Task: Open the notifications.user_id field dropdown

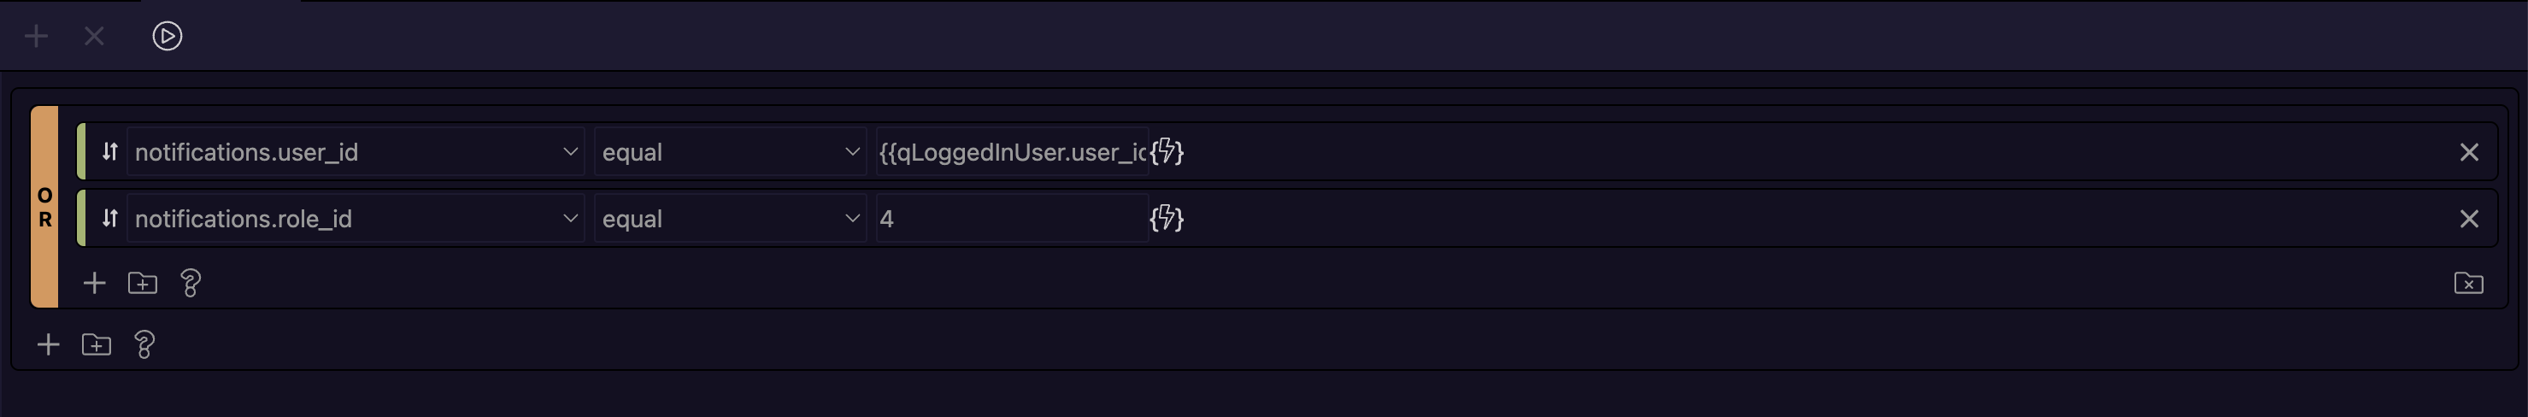Action: tap(356, 152)
